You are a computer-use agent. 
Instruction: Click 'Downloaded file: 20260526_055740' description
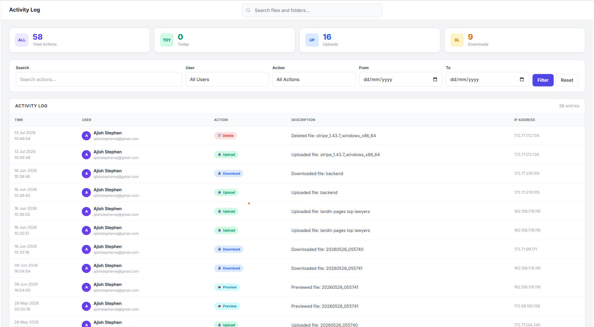click(x=327, y=249)
